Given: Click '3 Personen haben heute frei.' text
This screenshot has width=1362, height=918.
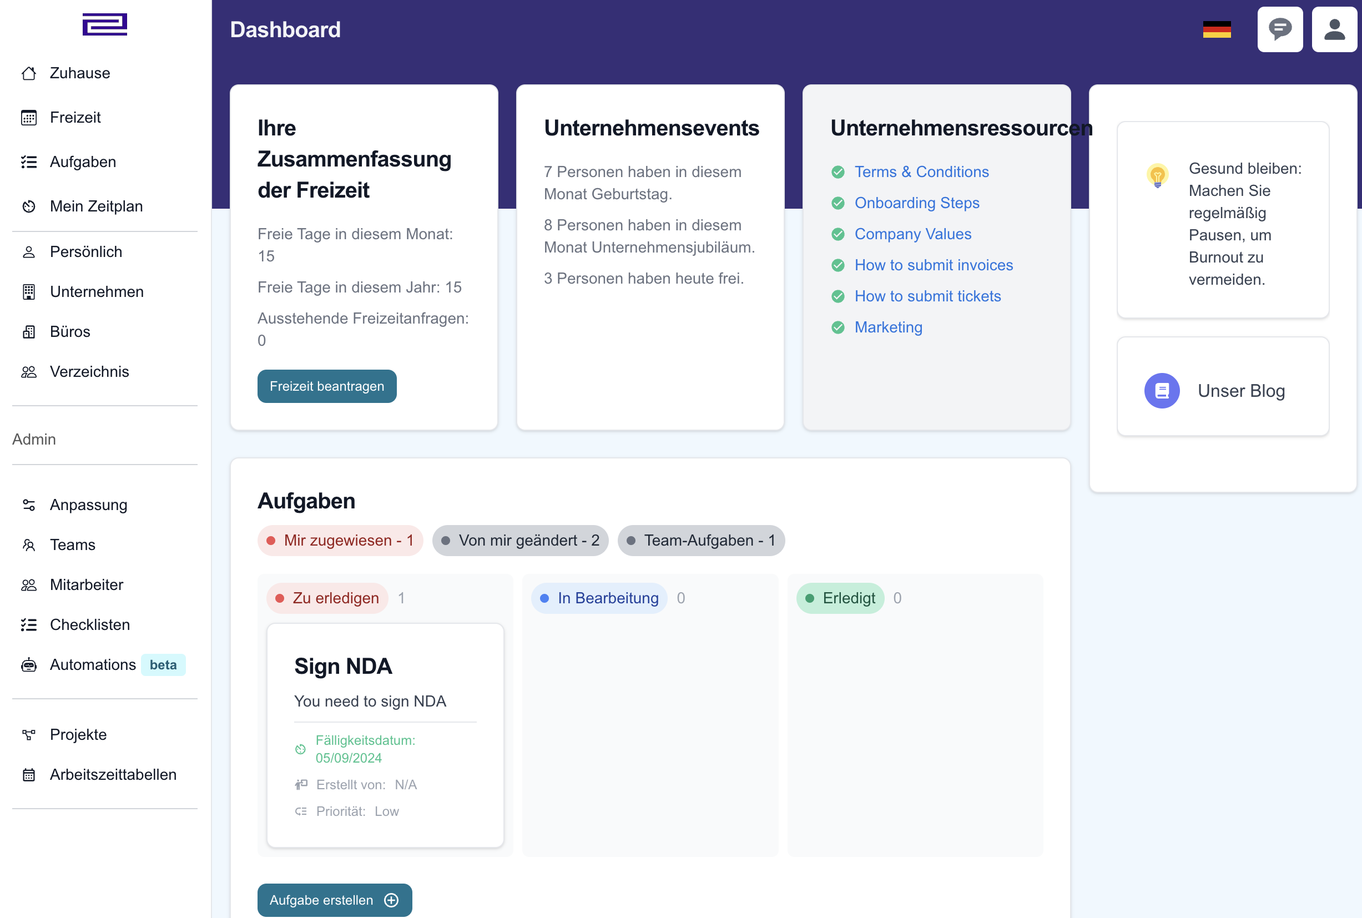Looking at the screenshot, I should pos(644,279).
